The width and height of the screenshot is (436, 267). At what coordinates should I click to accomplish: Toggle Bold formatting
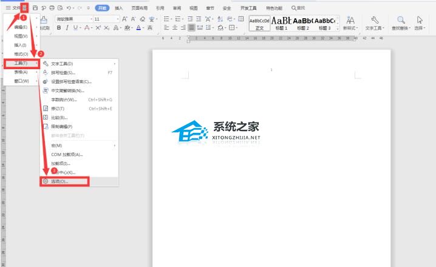59,28
